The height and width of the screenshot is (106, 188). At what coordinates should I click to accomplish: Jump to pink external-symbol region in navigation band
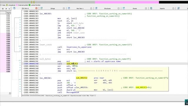127,2
